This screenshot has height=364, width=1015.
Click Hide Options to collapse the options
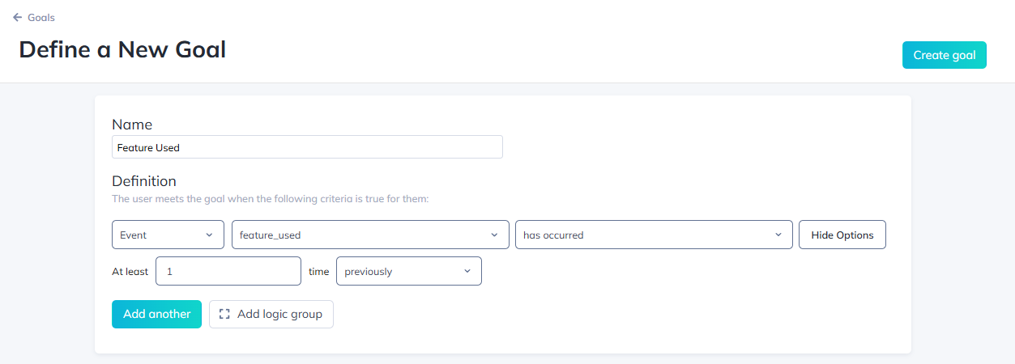[x=842, y=235]
